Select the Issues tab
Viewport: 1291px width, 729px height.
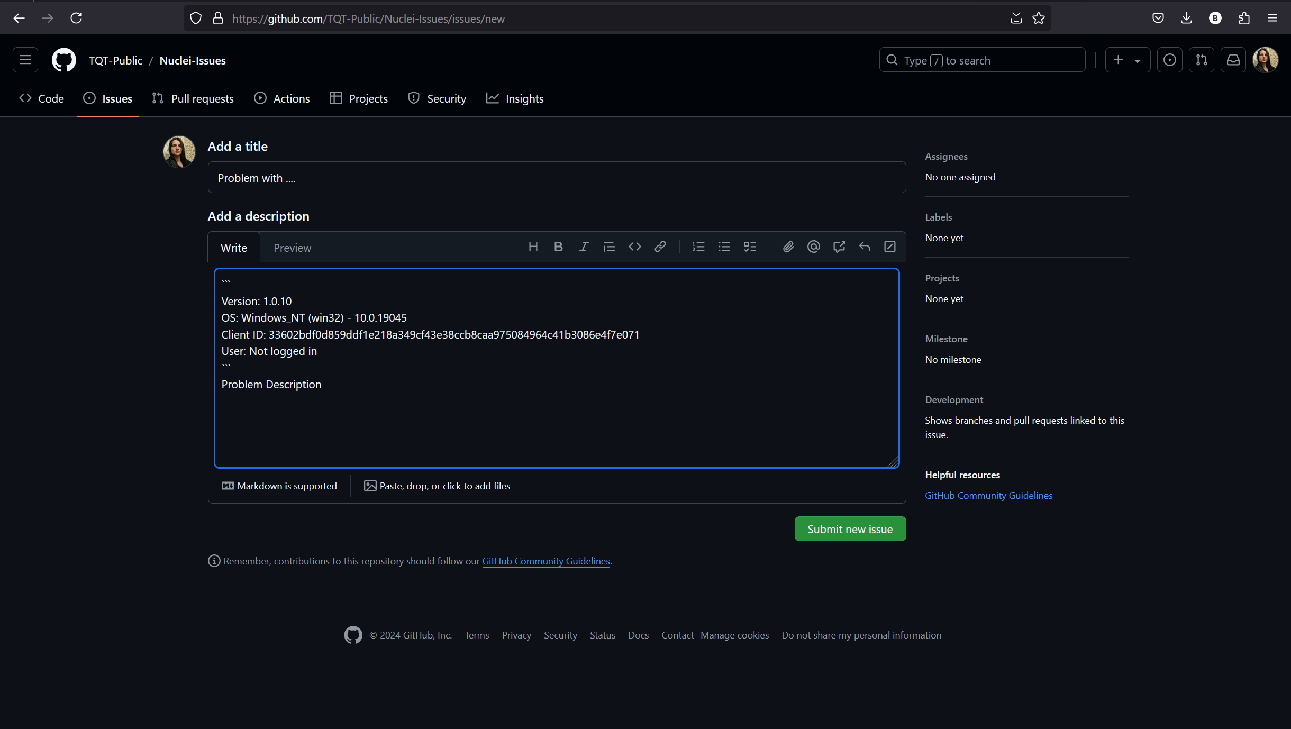107,98
